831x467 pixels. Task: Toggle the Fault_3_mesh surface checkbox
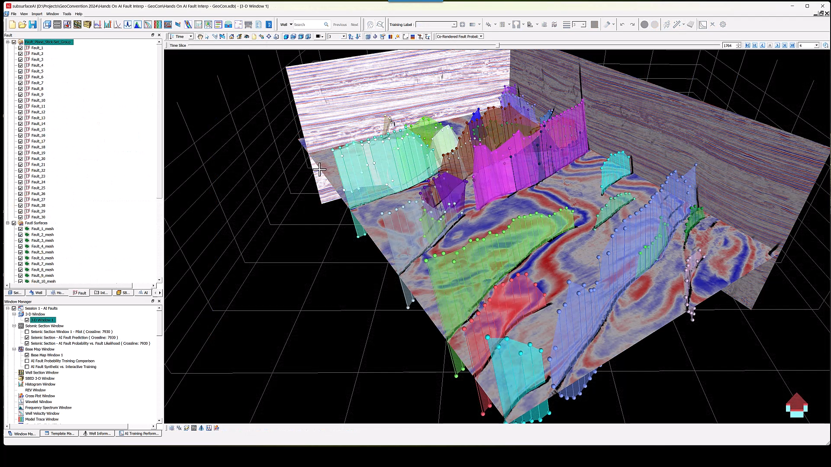(x=20, y=240)
